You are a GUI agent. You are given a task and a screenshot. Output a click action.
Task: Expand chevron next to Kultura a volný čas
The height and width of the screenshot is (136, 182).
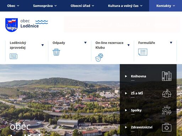(141, 6)
